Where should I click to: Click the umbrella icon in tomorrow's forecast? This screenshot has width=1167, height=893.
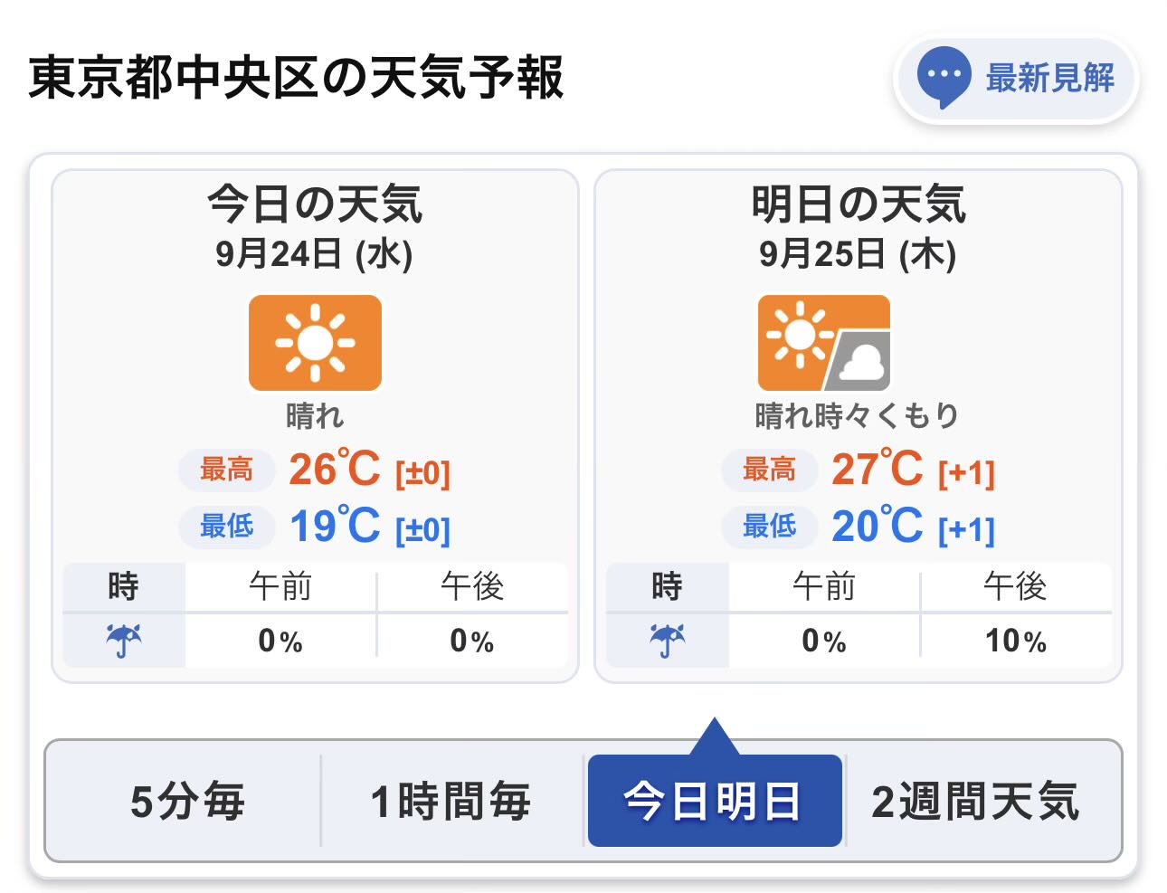(x=667, y=641)
